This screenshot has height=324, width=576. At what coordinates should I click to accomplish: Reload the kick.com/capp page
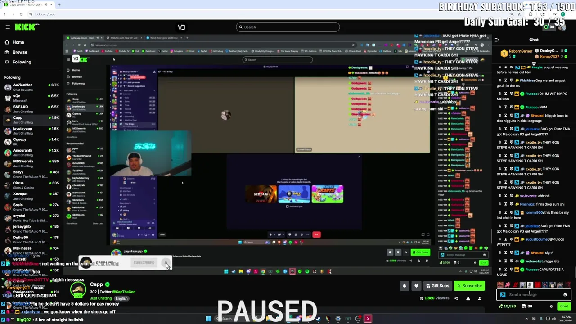tap(21, 14)
